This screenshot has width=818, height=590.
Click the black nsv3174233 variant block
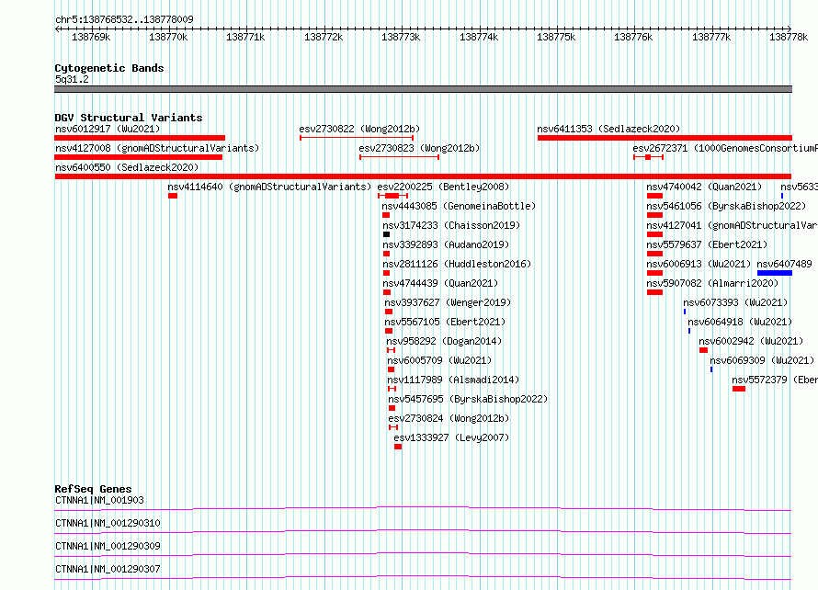386,234
